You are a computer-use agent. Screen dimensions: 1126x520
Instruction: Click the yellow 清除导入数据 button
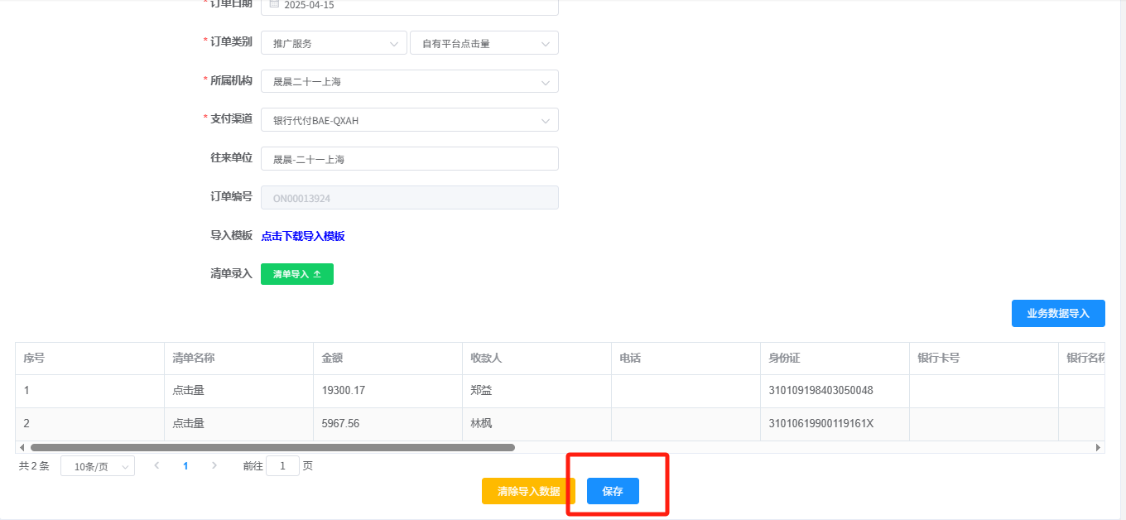(528, 491)
